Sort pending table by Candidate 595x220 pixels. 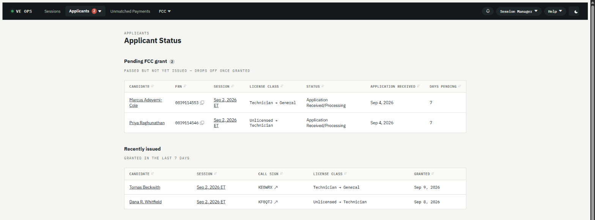pos(142,86)
